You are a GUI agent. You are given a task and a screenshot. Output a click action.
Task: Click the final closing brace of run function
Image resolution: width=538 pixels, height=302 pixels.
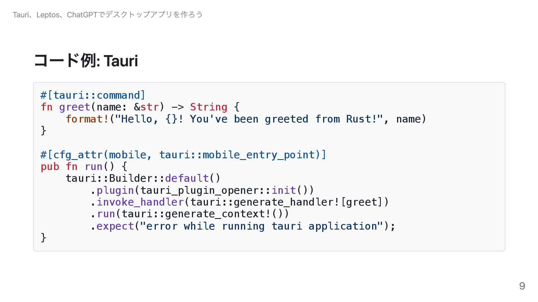pos(43,238)
